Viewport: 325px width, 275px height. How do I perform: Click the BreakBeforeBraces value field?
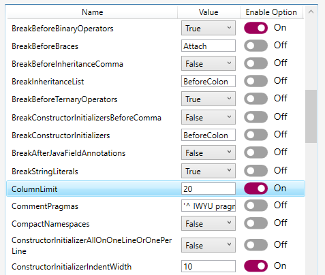click(208, 46)
